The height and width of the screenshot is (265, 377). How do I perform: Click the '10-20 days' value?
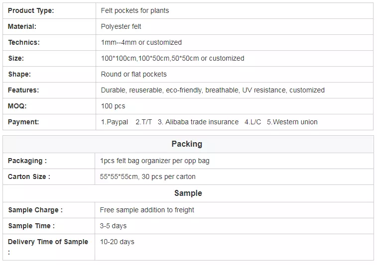coord(117,242)
